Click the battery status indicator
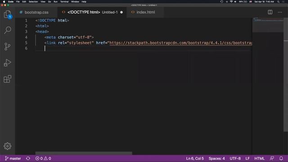 coord(243,2)
